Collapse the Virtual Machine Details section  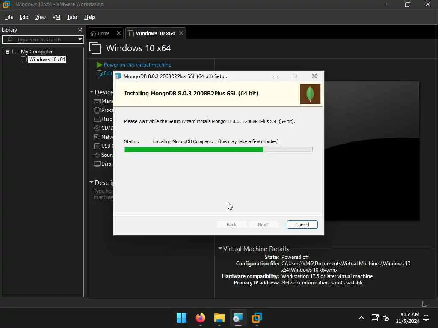(220, 248)
